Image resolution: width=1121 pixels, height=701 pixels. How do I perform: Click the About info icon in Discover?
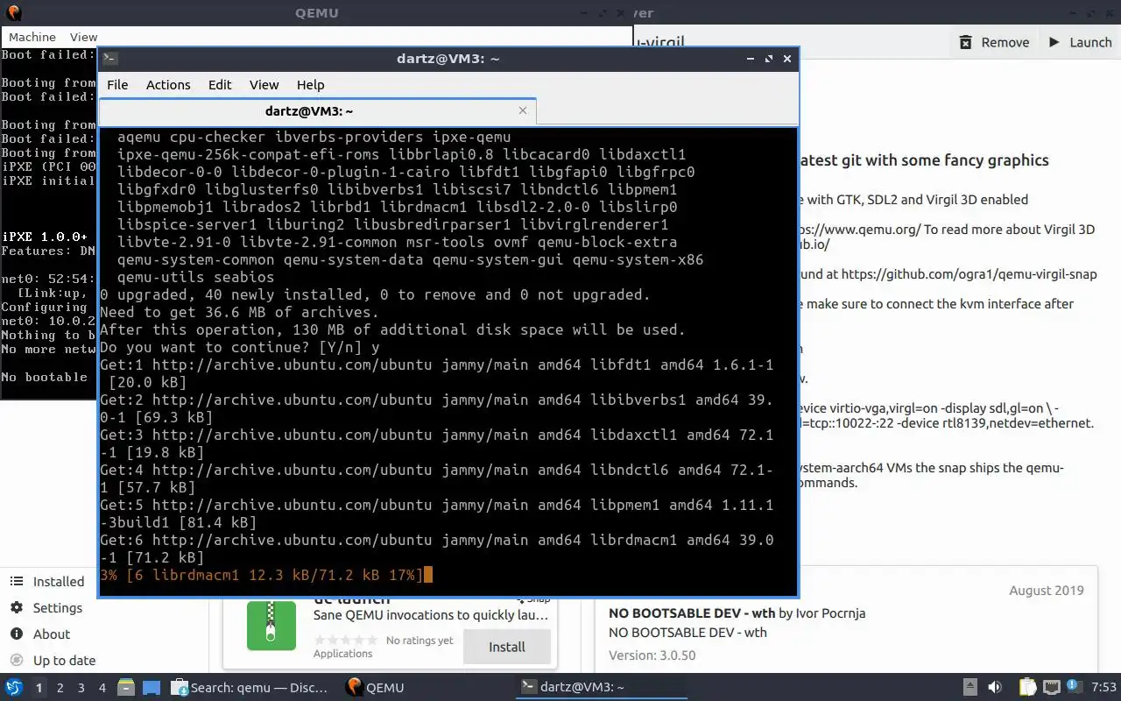pyautogui.click(x=16, y=634)
